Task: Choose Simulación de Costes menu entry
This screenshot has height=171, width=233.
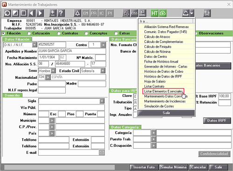Action: click(x=166, y=106)
